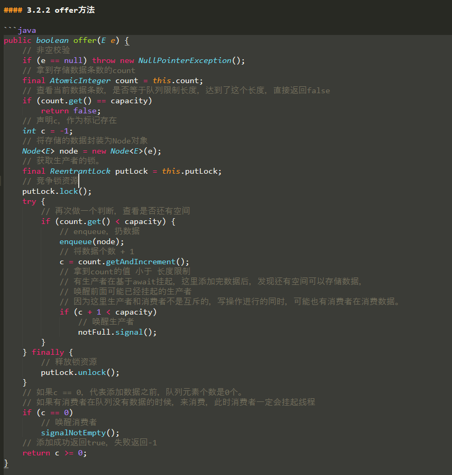Image resolution: width=452 pixels, height=475 pixels.
Task: Click 'this.putLock;' at the end of the declaration
Action: (192, 171)
